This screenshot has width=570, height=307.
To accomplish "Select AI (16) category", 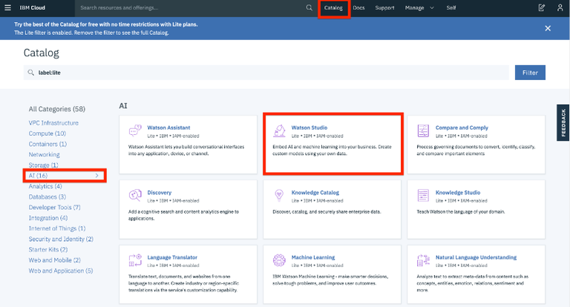I will click(38, 176).
